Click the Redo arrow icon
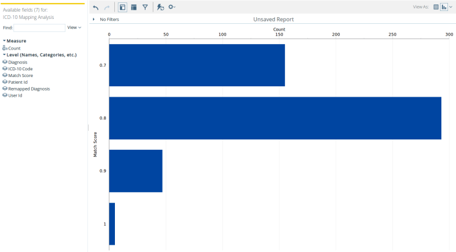Viewport: 456px width, 252px height. point(108,7)
